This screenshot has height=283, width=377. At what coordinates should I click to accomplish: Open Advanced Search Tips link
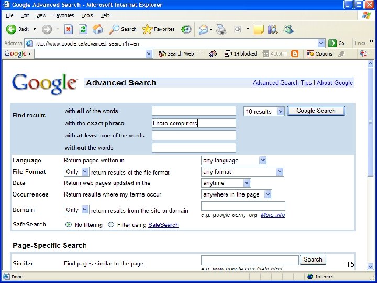pos(282,83)
